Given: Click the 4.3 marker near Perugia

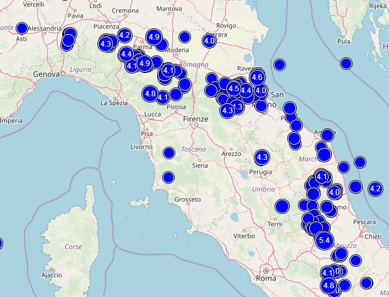Looking at the screenshot, I should pos(262,157).
